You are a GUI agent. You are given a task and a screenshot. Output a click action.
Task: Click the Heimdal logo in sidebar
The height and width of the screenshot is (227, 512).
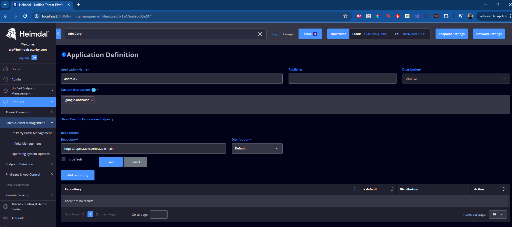(28, 34)
